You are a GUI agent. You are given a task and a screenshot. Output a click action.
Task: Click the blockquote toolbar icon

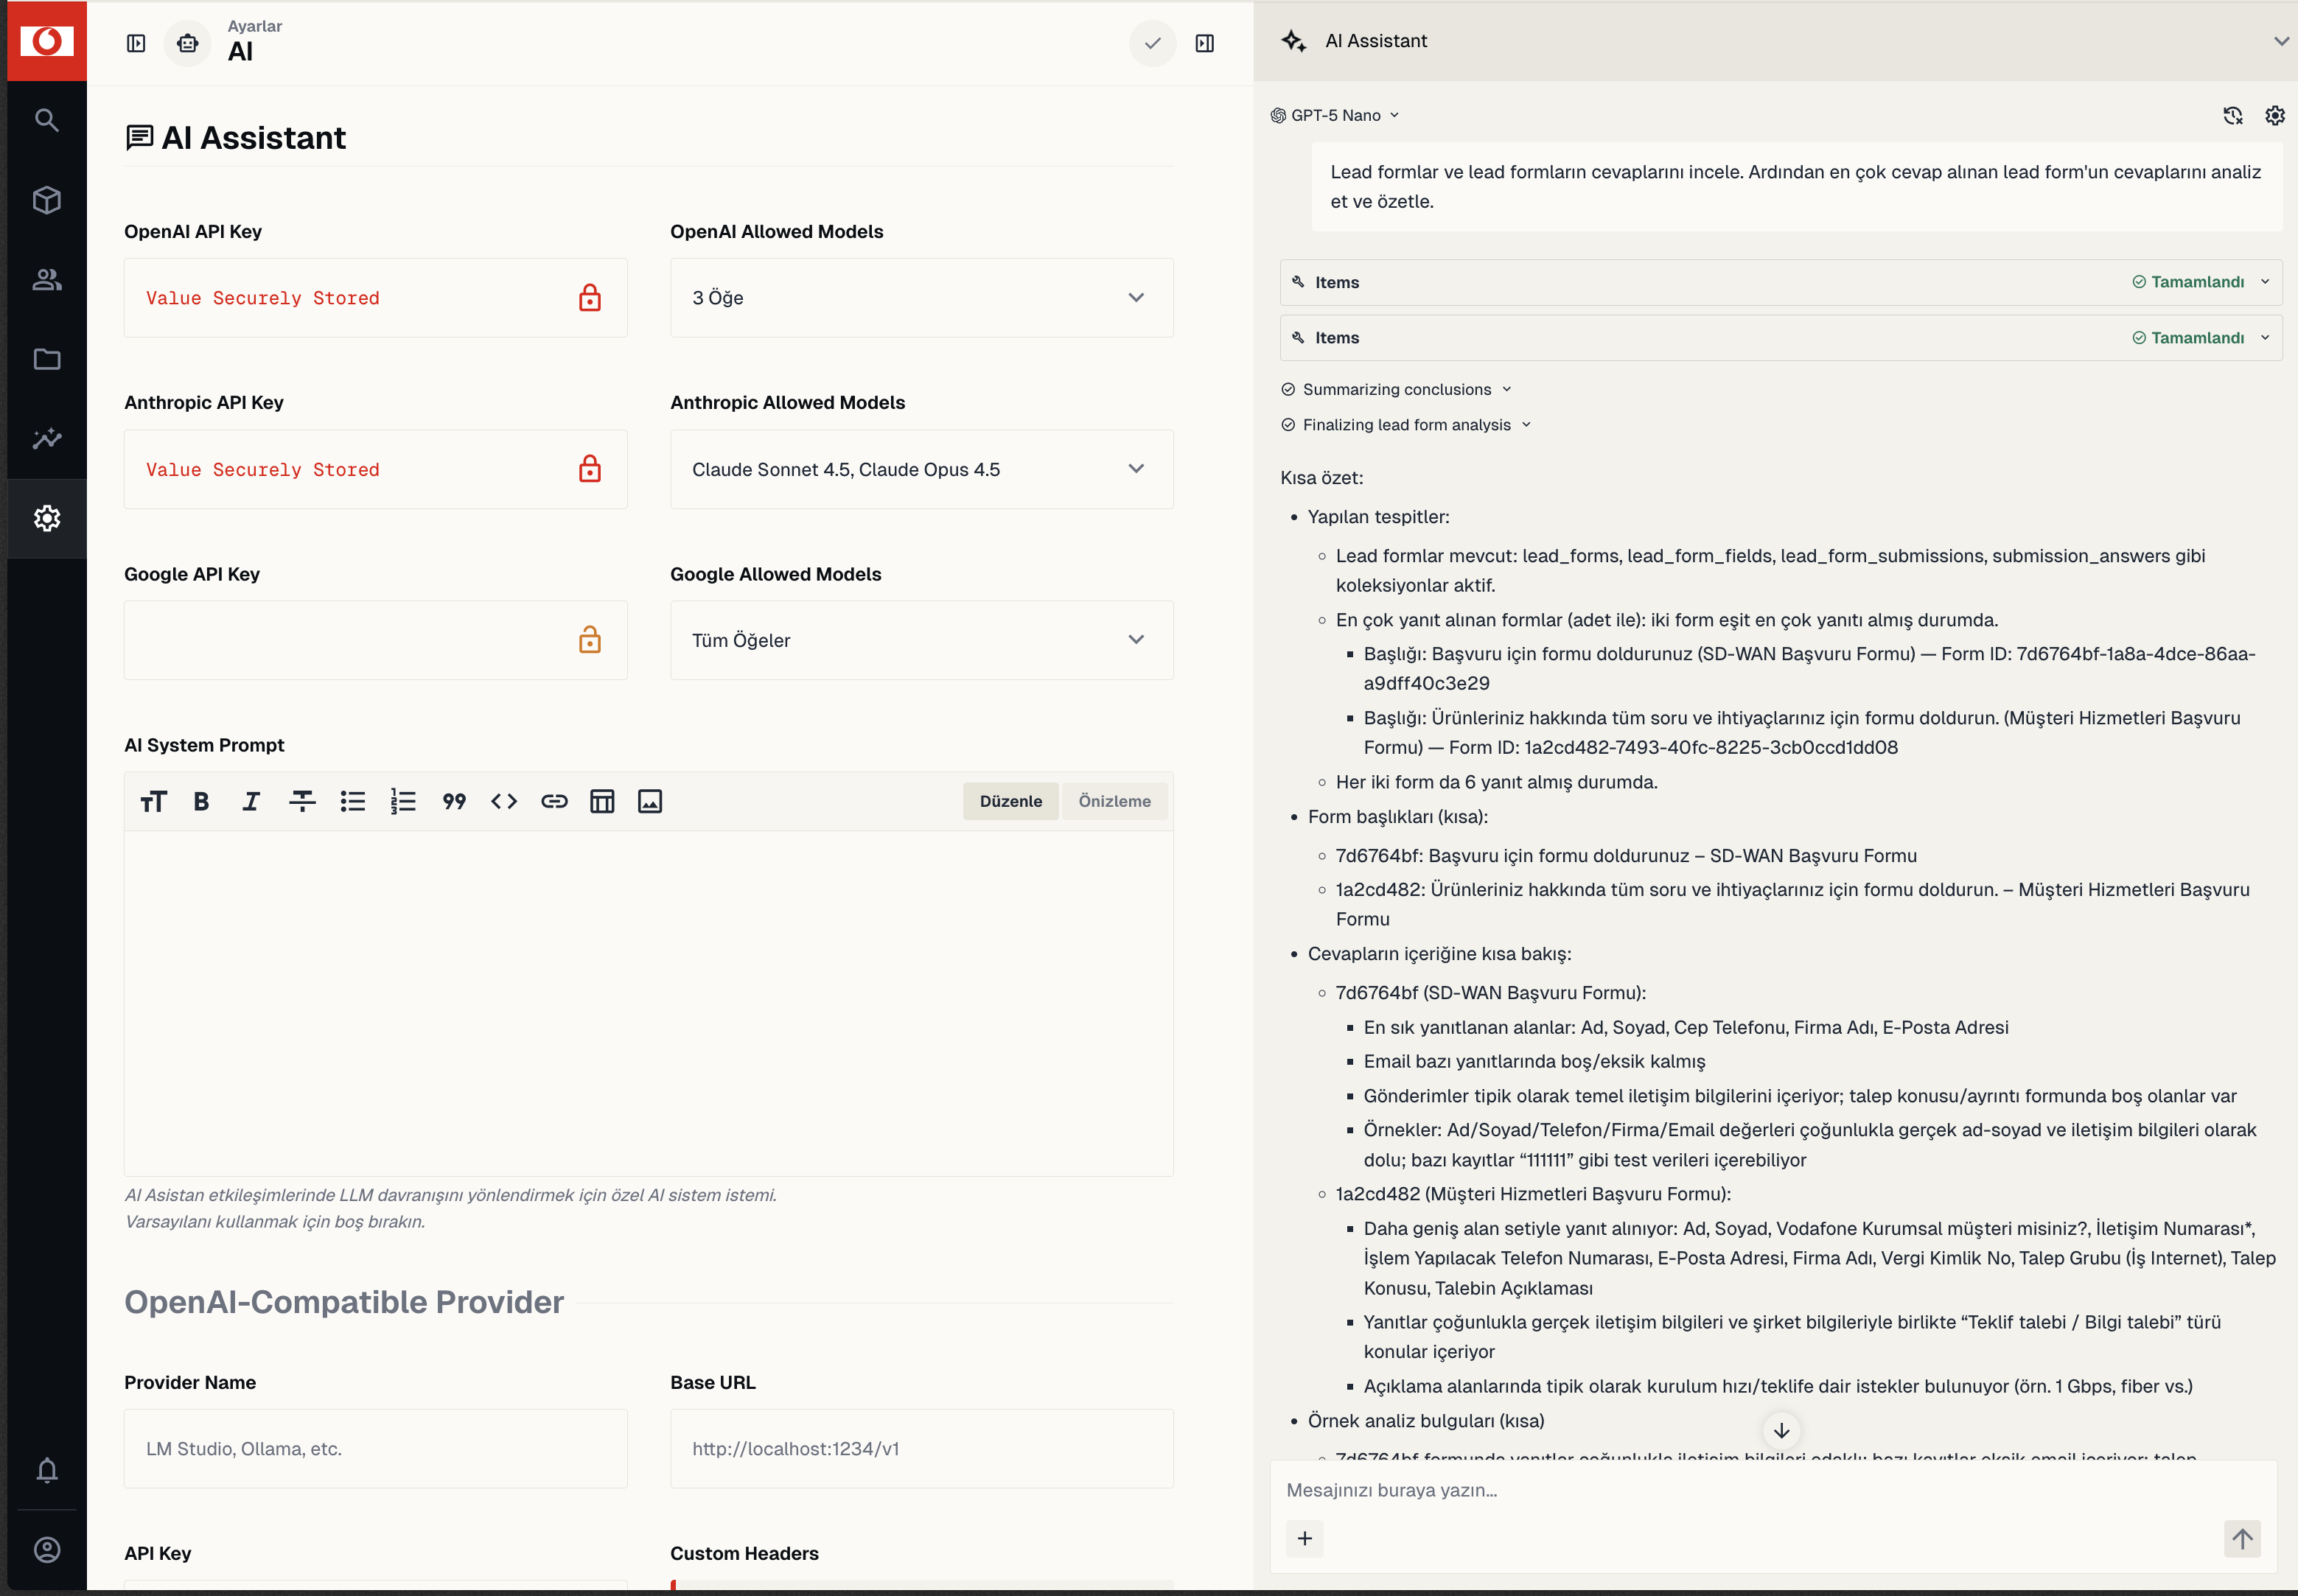454,801
